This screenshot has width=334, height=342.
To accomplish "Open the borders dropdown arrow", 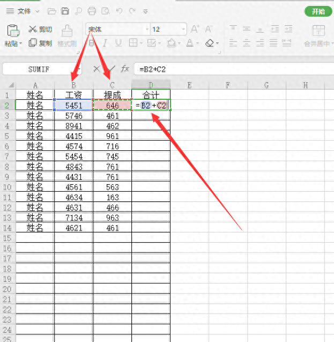I will 142,43.
